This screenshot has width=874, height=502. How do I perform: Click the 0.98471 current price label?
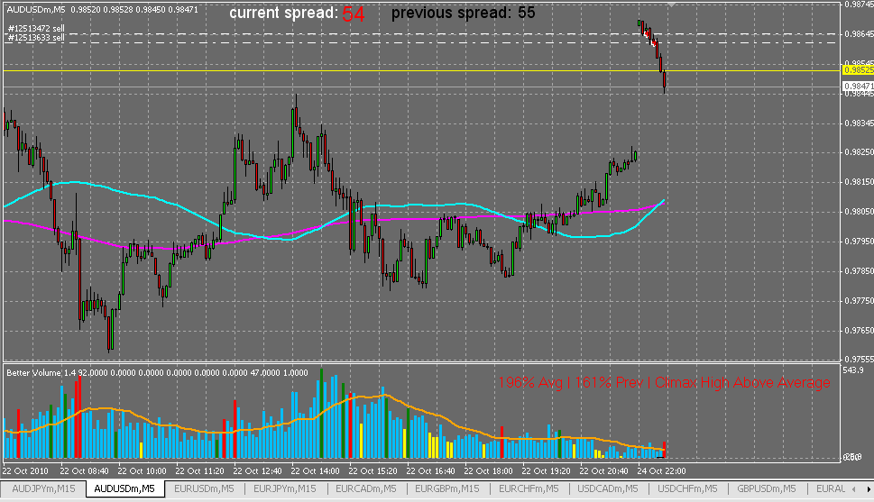[858, 87]
